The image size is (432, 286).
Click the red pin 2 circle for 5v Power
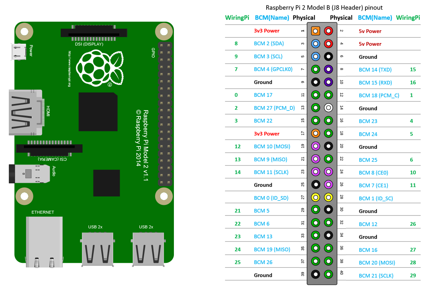coord(328,31)
